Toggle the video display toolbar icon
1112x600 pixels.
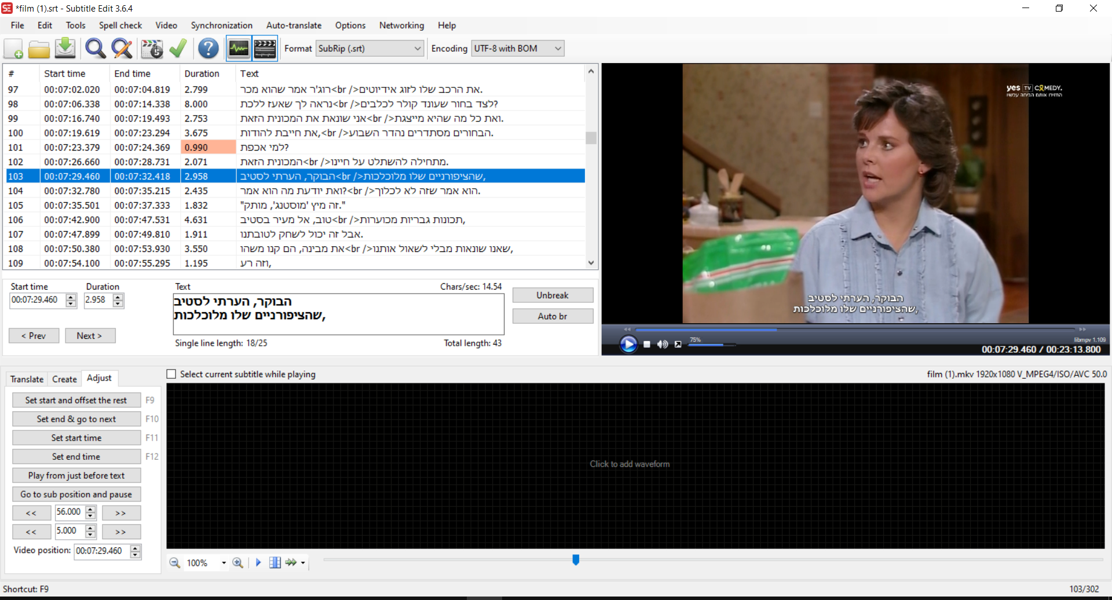coord(265,49)
